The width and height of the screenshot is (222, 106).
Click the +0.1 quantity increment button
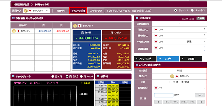click(x=192, y=102)
